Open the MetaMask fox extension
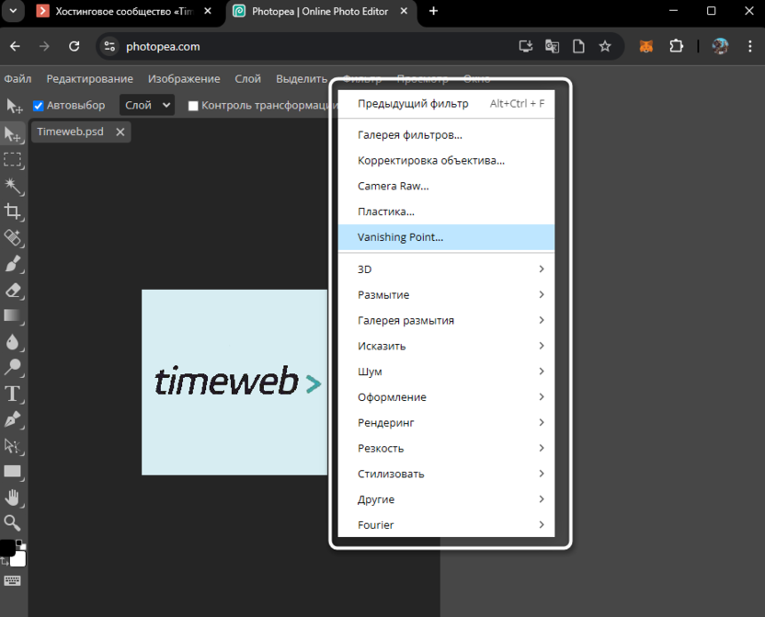The height and width of the screenshot is (617, 765). click(x=646, y=46)
